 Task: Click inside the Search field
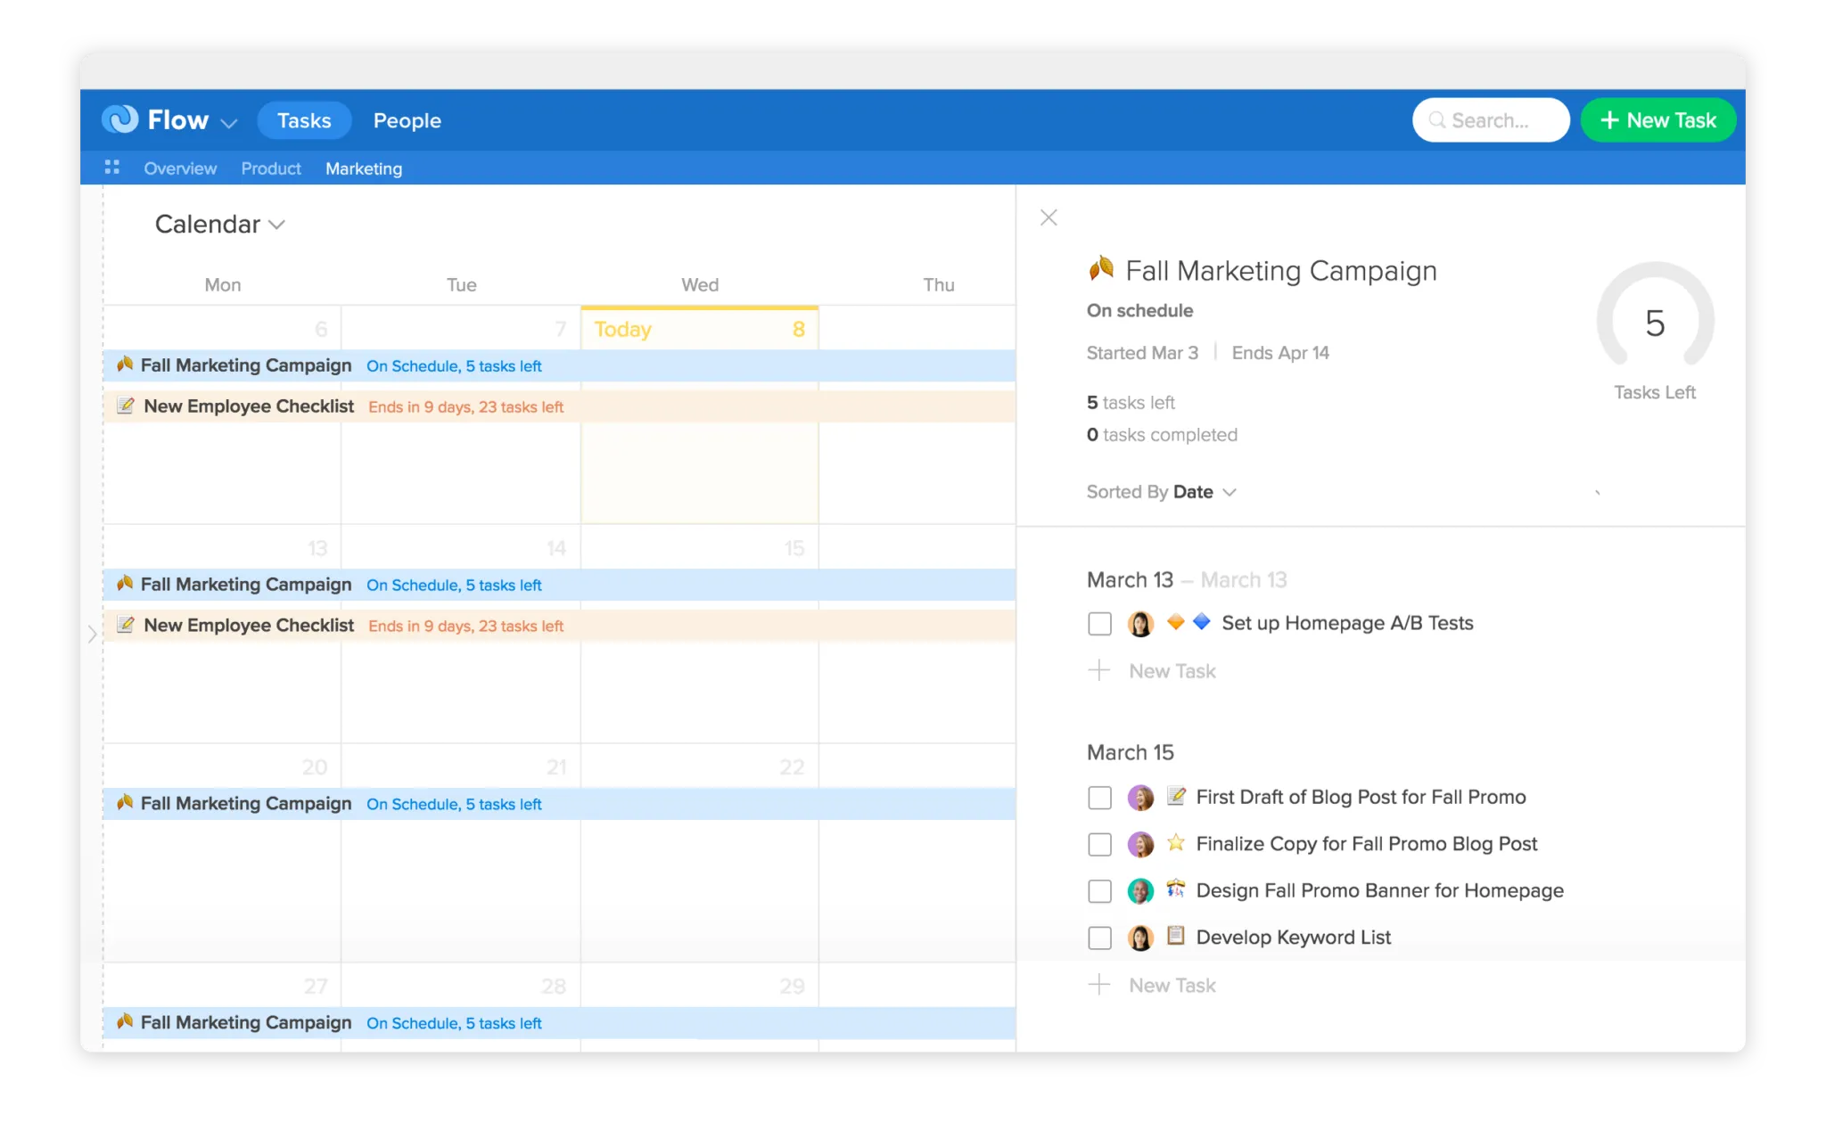[1498, 119]
